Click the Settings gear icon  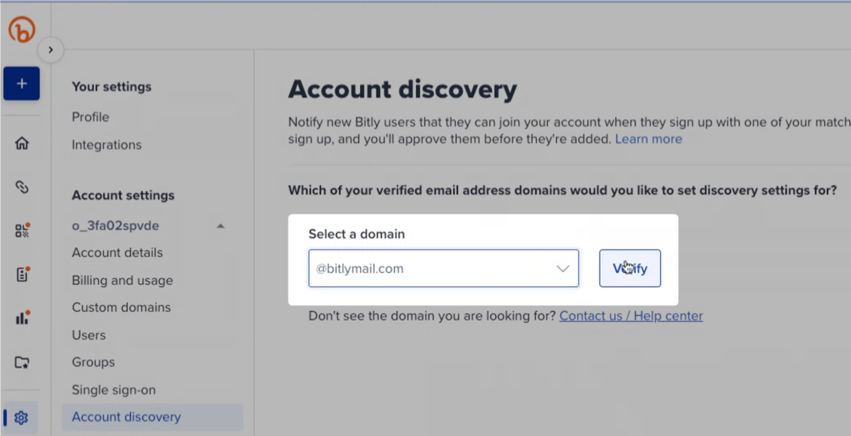[x=21, y=417]
